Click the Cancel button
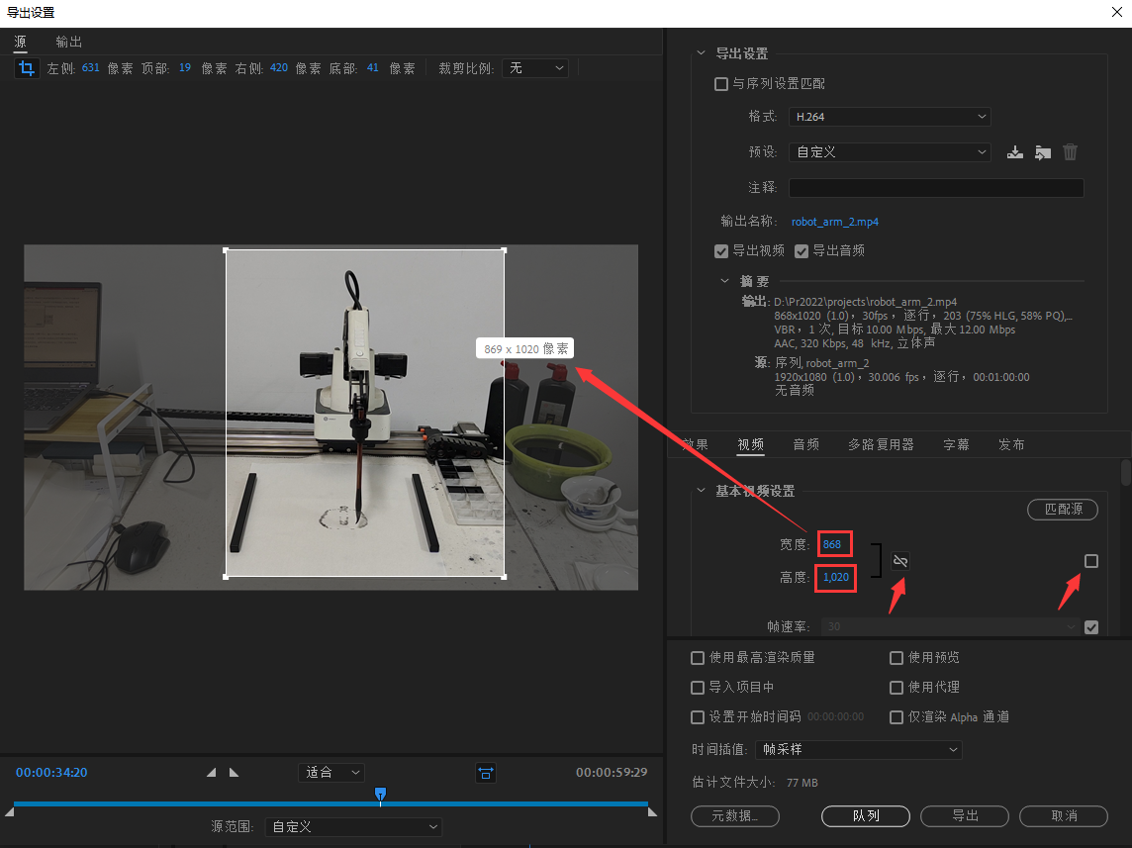The image size is (1132, 848). [1064, 815]
